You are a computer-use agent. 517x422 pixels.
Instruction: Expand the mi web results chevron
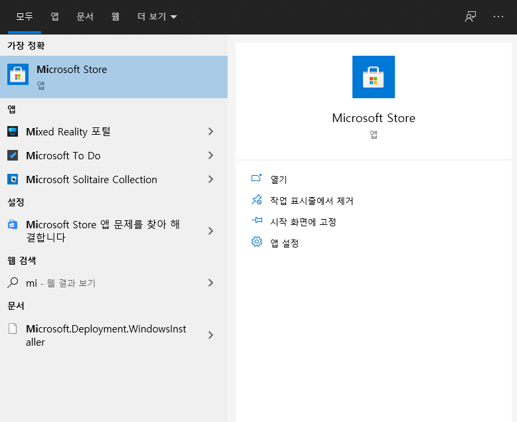click(x=210, y=283)
